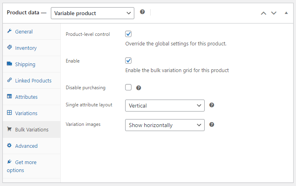Screen dimensions: 296x186
Task: Click the 'Override the global settings for this product.' text
Action: coord(176,44)
